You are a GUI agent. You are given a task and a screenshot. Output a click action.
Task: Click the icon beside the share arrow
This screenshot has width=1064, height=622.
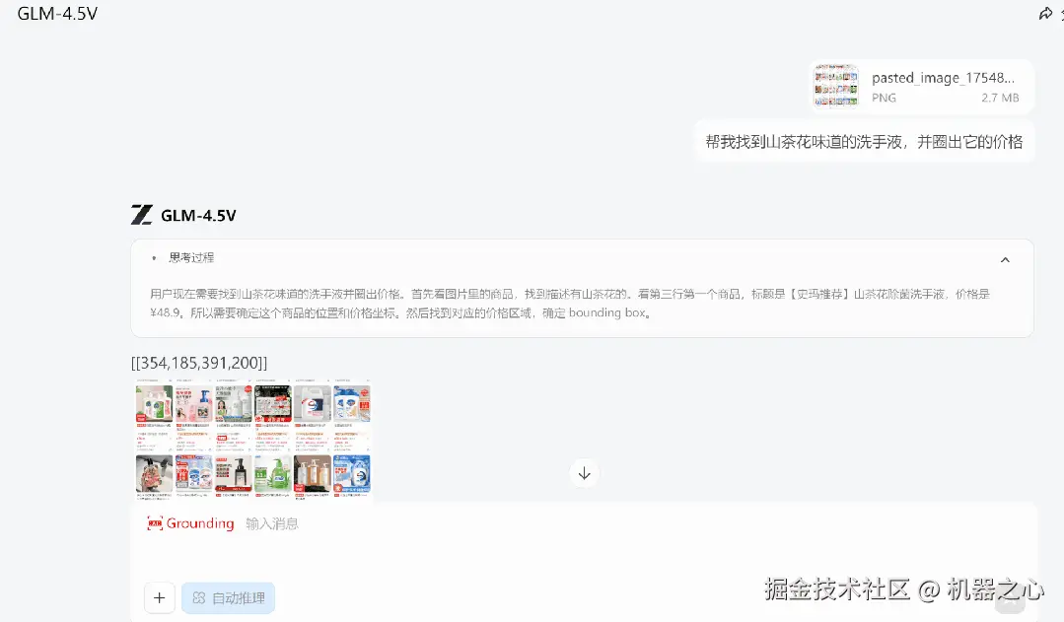(x=1060, y=13)
